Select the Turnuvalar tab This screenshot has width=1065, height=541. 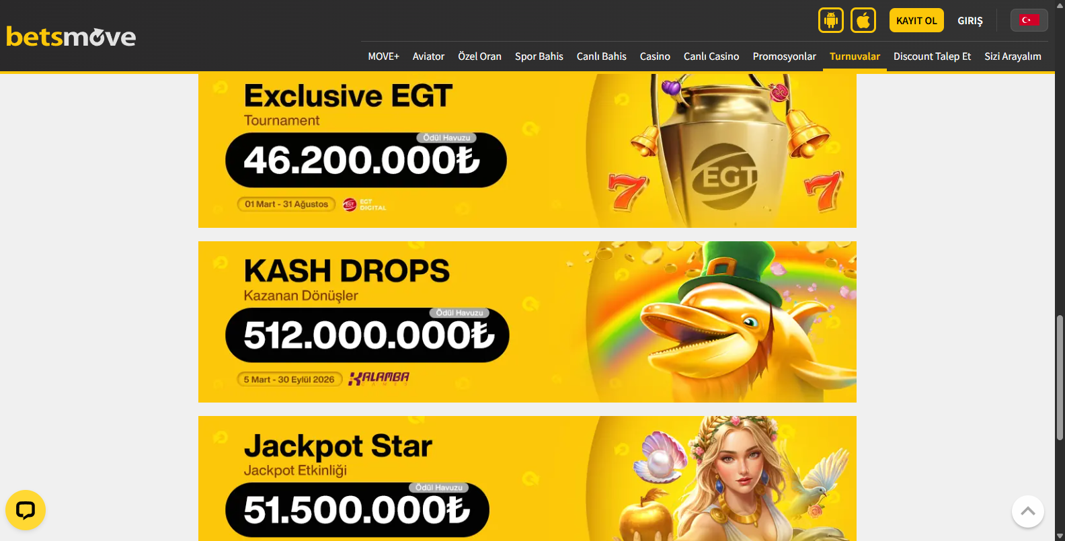855,56
